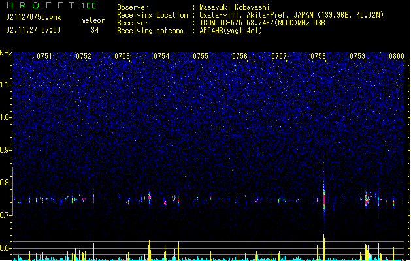Click the kHz axis unit label
This screenshot has height=261, width=411.
click(6, 53)
